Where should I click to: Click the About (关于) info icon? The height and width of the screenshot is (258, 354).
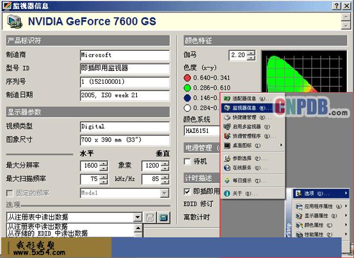[227, 194]
